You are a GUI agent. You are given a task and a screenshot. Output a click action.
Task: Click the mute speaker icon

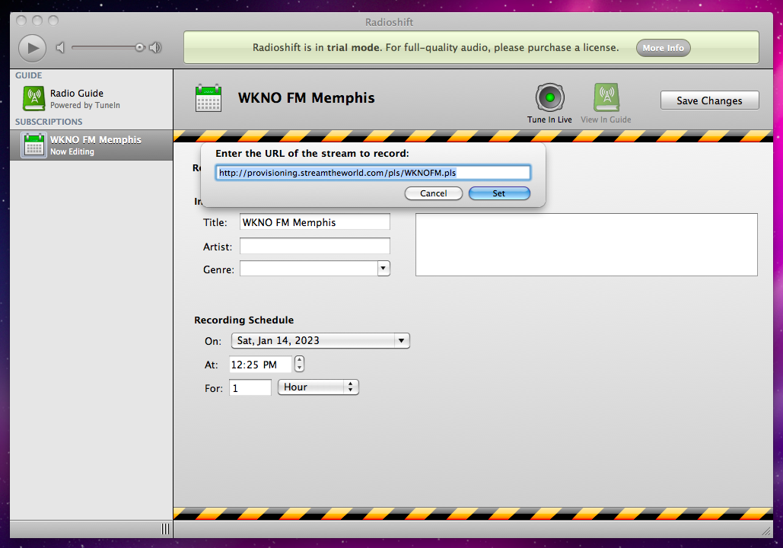coord(60,47)
